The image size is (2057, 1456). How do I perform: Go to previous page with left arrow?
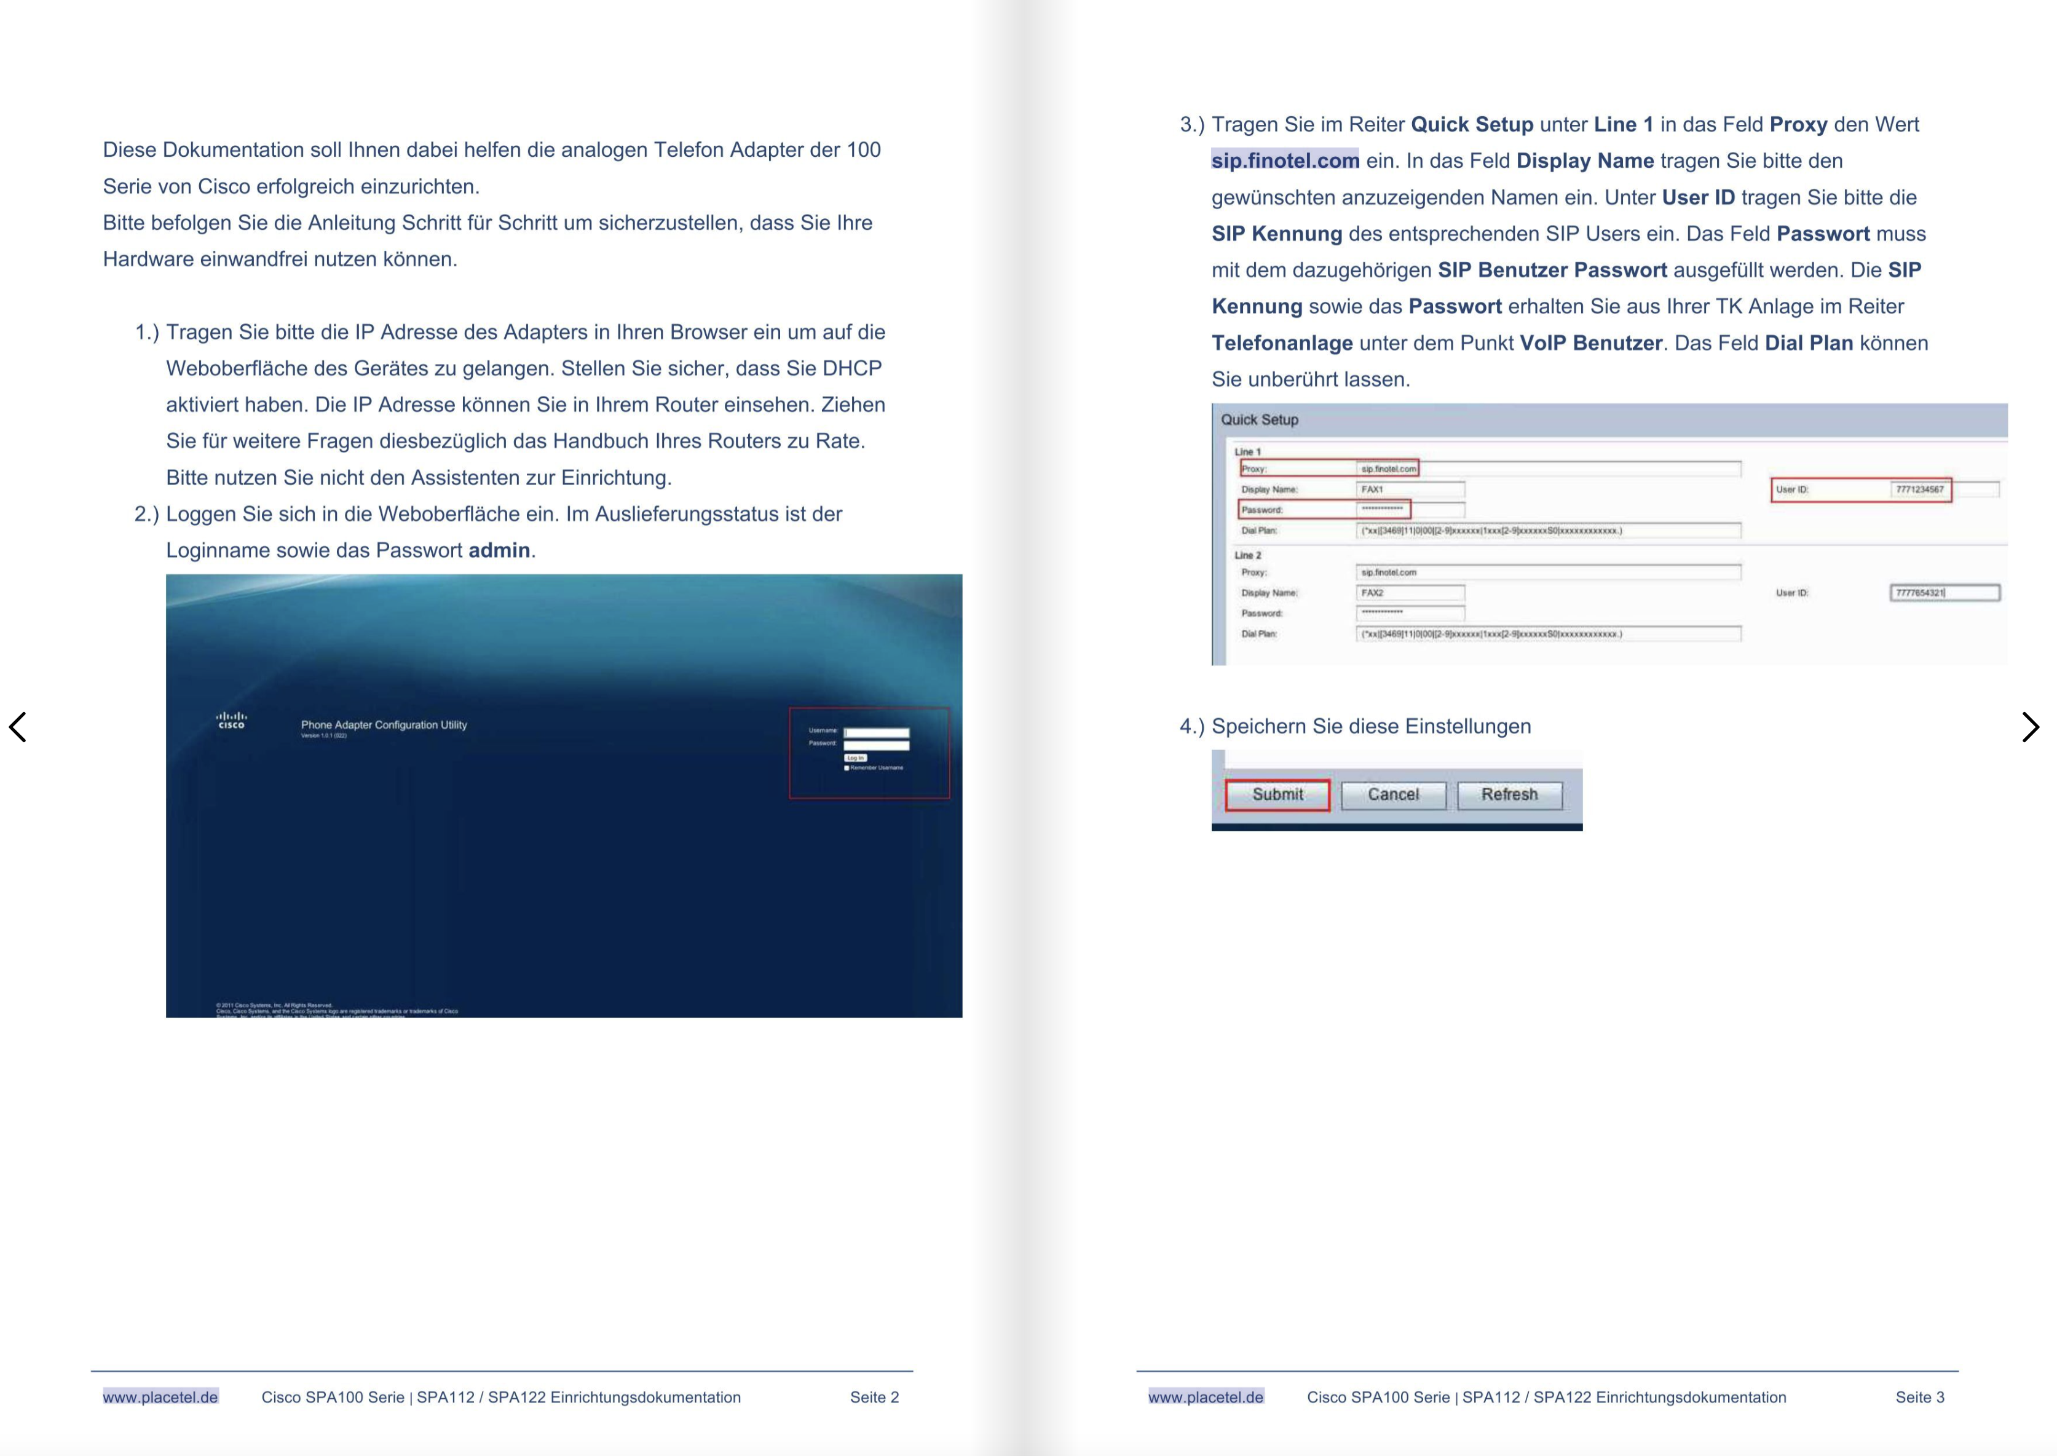coord(18,726)
